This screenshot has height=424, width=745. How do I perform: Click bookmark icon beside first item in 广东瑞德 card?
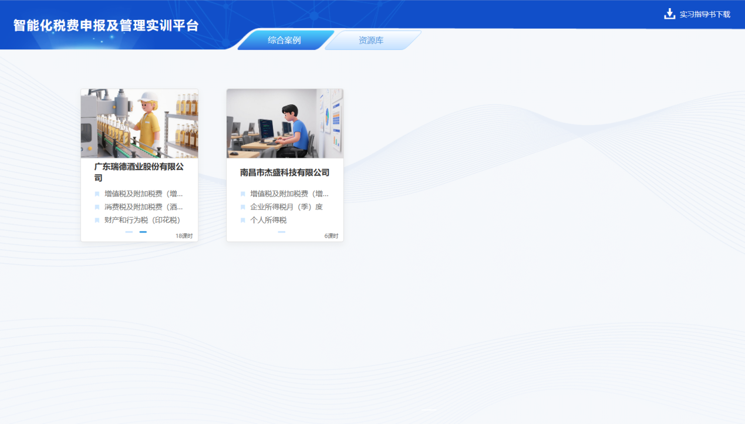(97, 194)
